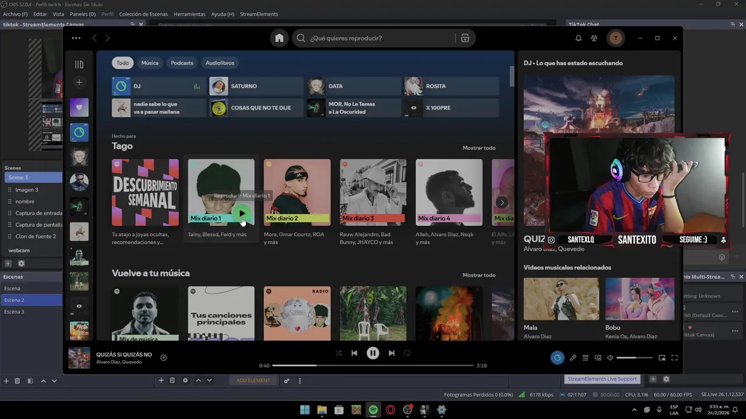Open the Spotify profile avatar "T"

point(615,38)
